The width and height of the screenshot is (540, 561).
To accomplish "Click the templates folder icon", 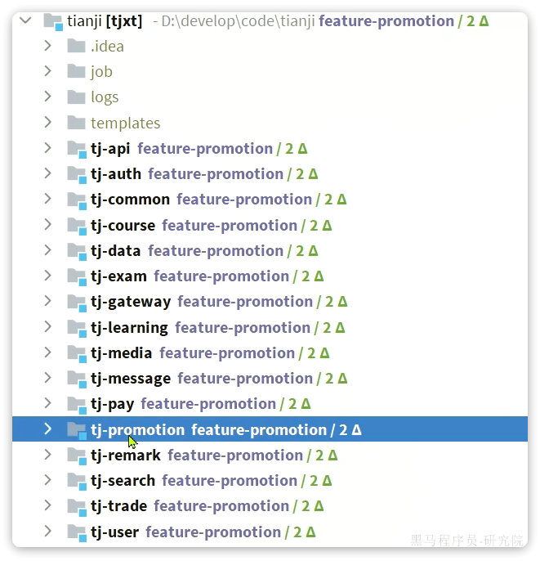I will pyautogui.click(x=76, y=123).
